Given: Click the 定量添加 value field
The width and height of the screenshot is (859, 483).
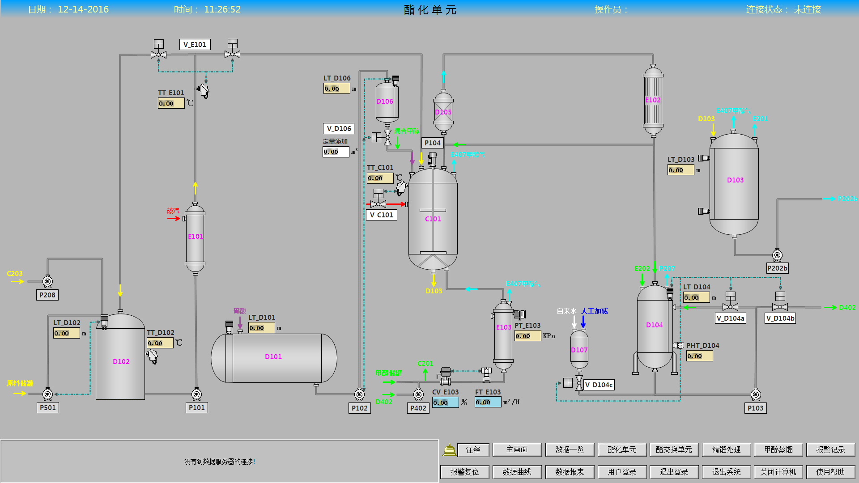Looking at the screenshot, I should tap(336, 152).
